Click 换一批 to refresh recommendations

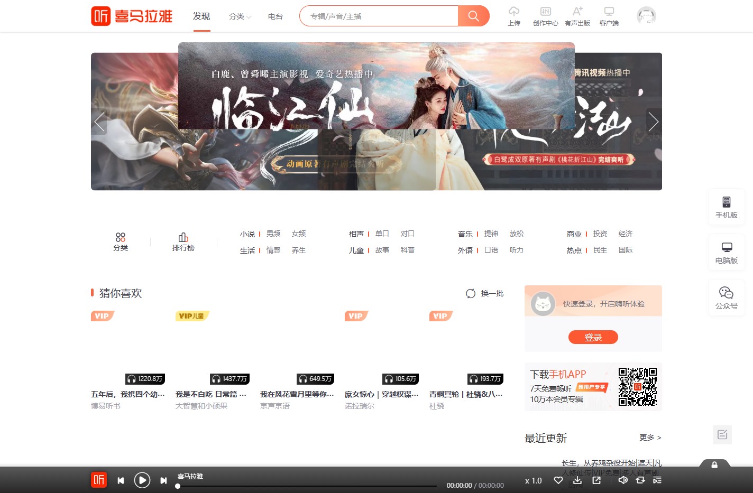coord(492,293)
